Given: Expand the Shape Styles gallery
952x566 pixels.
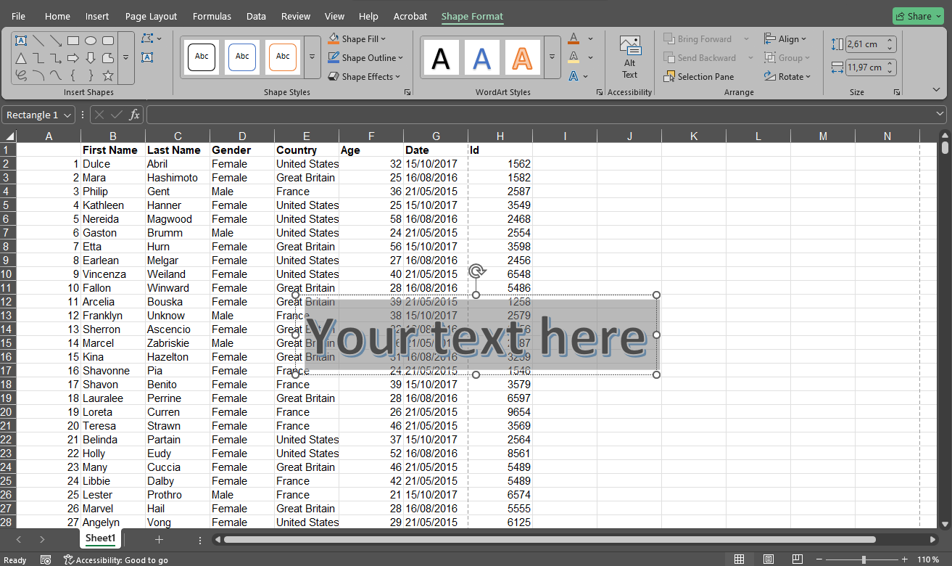Looking at the screenshot, I should 312,57.
